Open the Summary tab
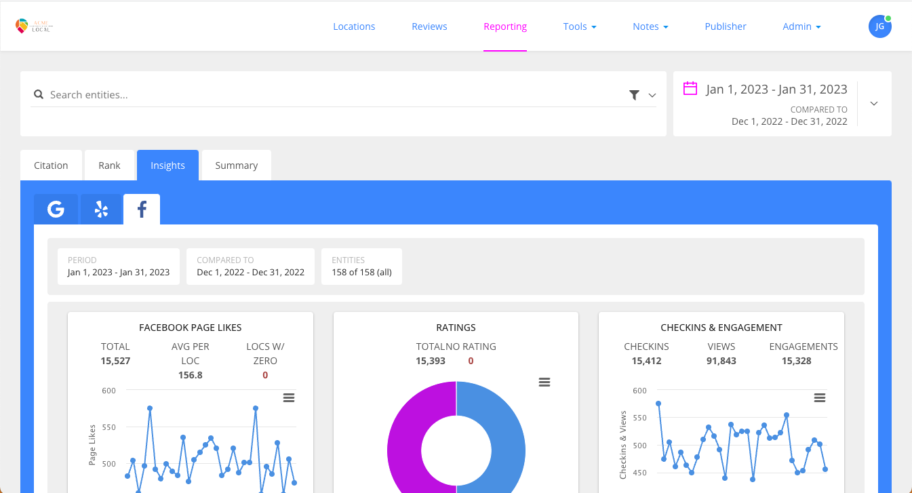 (x=236, y=165)
